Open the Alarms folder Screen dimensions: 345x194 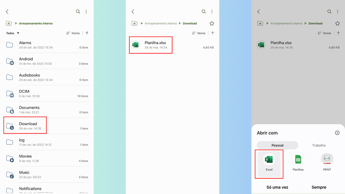46,45
